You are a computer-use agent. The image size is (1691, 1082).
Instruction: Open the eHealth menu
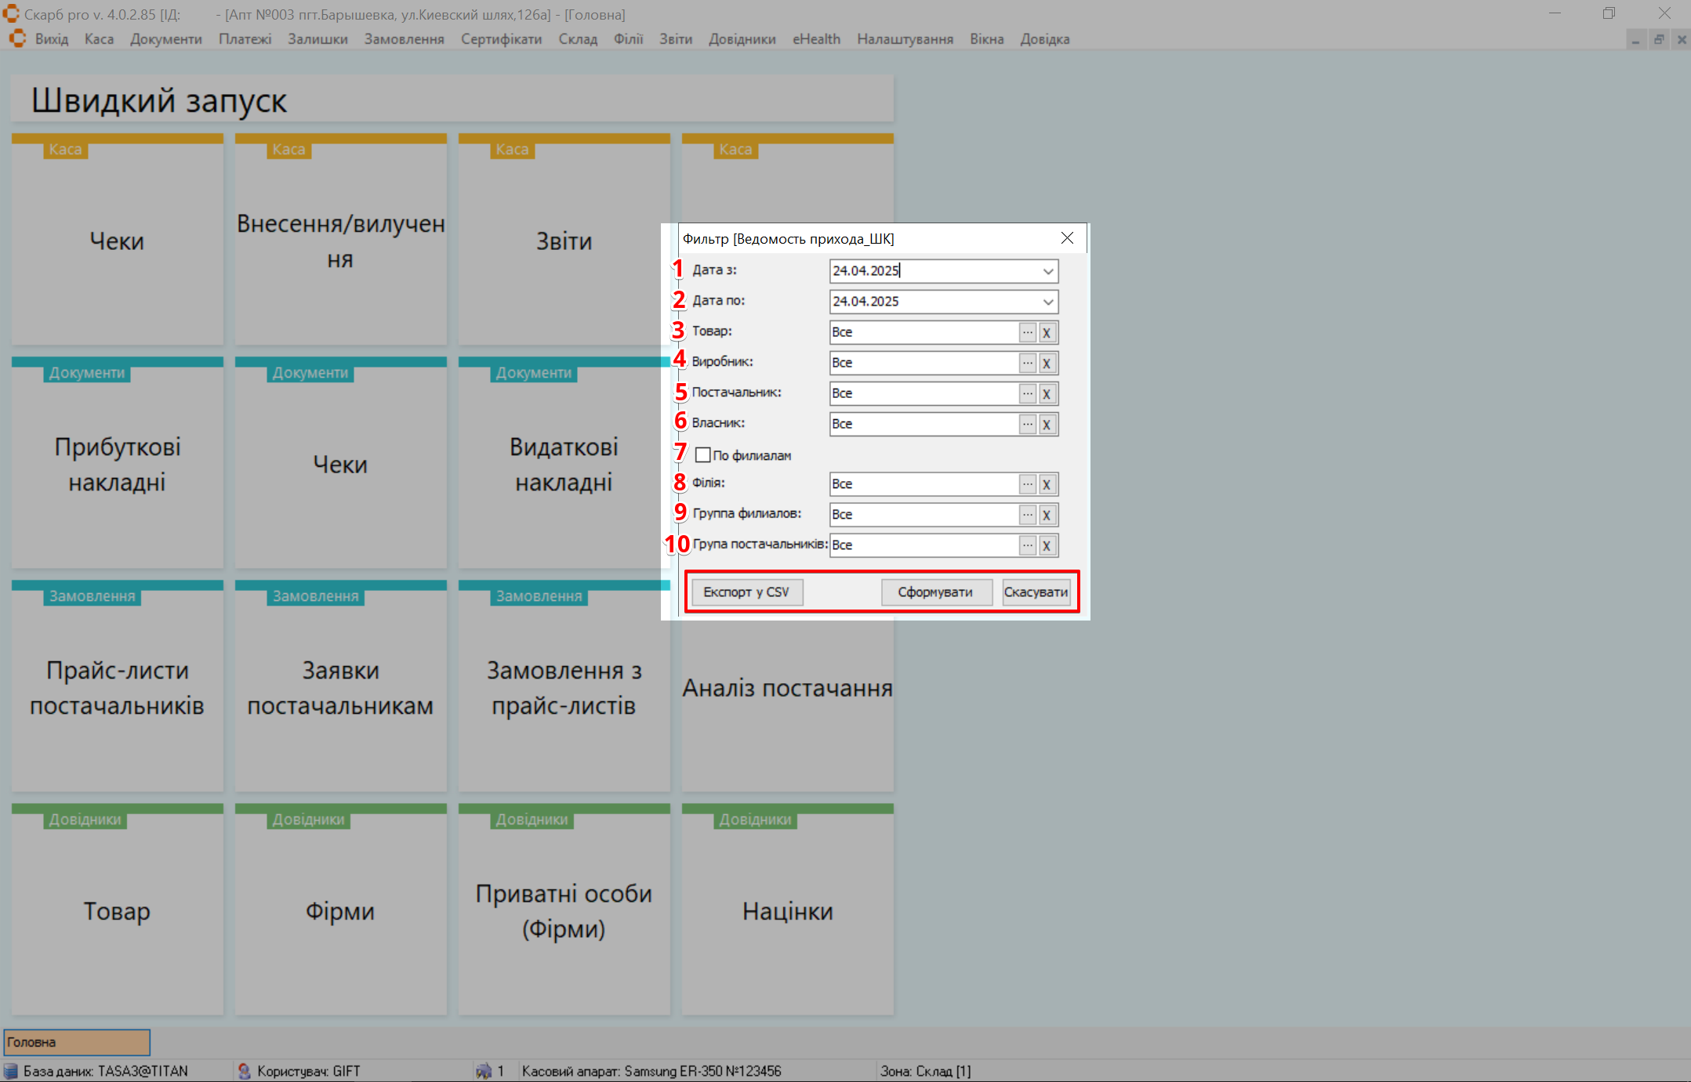pos(815,39)
